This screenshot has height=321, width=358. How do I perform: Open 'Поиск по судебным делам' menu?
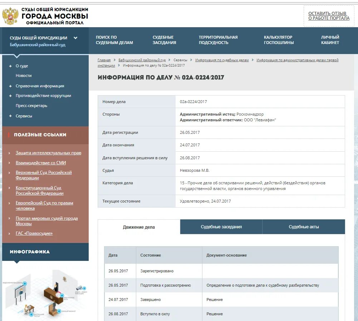pyautogui.click(x=114, y=40)
